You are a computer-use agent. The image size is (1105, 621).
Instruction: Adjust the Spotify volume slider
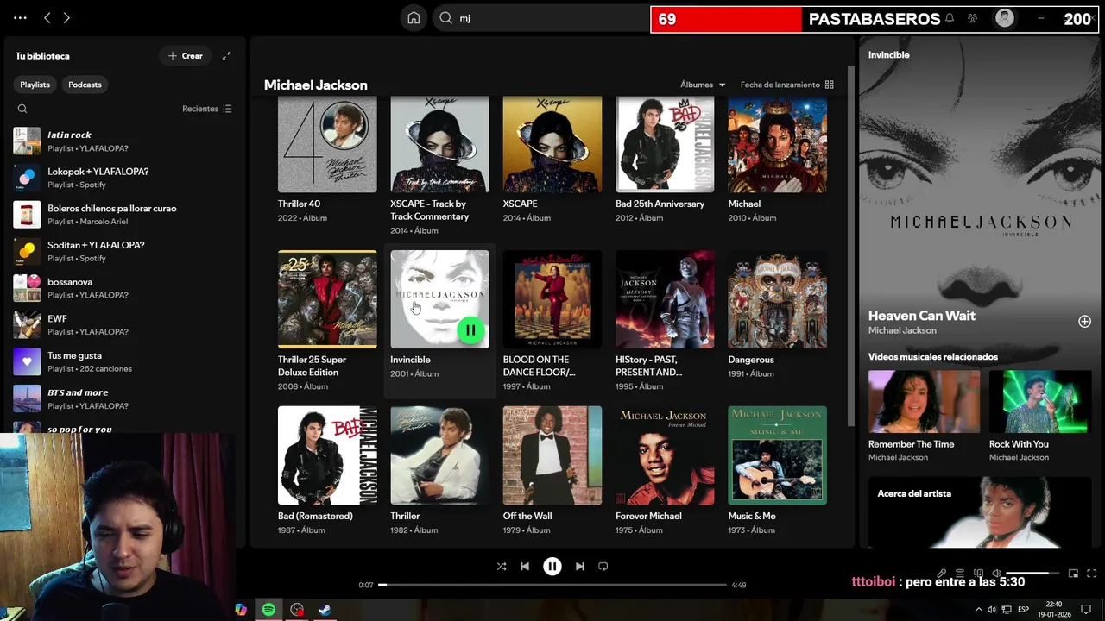(1032, 574)
